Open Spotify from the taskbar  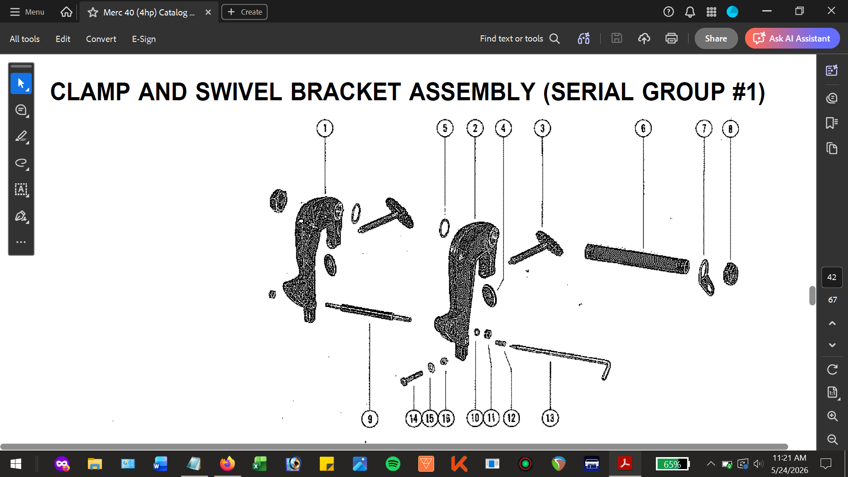(x=393, y=464)
